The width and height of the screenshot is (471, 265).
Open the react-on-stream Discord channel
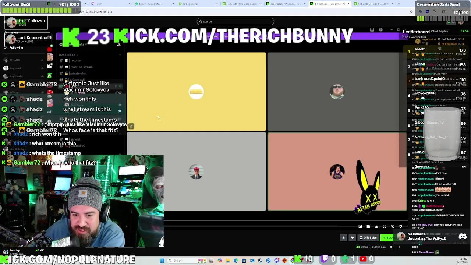tap(81, 67)
